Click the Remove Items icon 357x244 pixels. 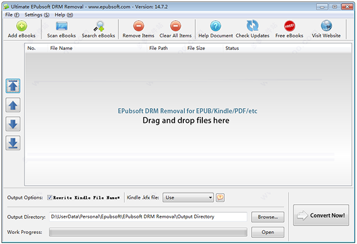point(139,26)
